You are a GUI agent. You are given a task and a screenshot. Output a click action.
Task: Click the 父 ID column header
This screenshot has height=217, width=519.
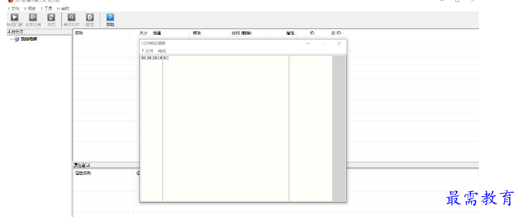click(329, 33)
